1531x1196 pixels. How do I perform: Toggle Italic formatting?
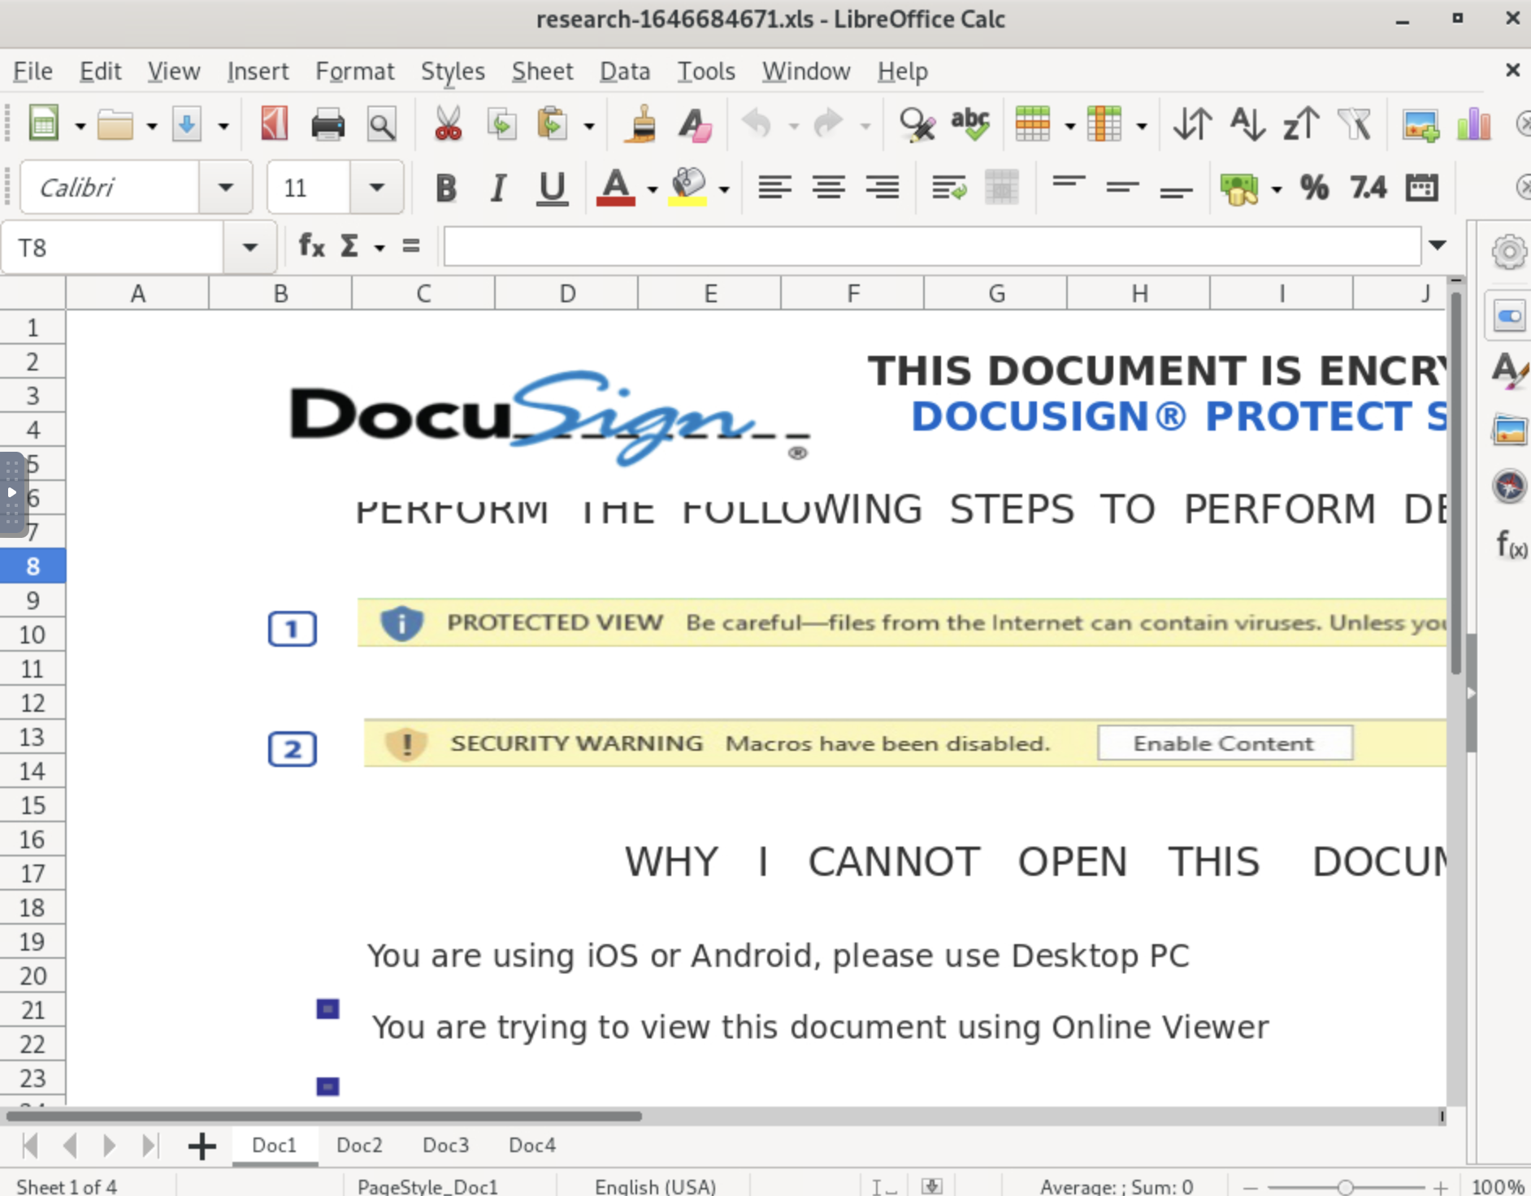[x=498, y=188]
